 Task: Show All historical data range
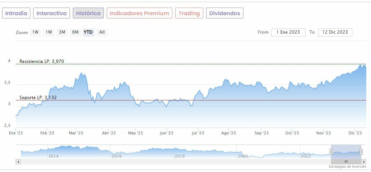[x=102, y=32]
